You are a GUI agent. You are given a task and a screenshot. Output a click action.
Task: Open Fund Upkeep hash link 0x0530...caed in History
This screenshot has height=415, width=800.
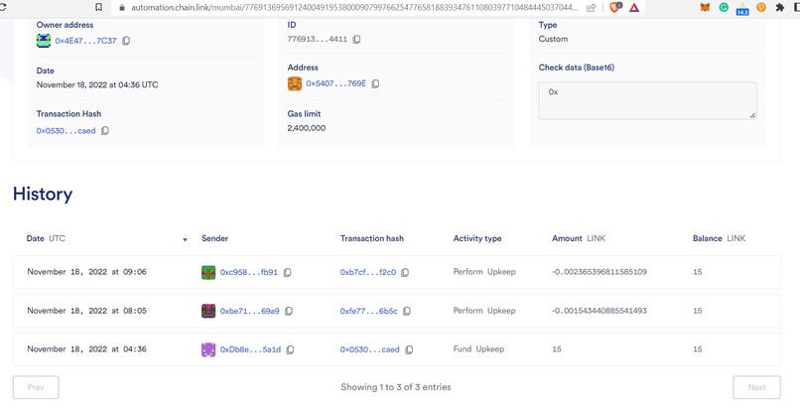coord(370,349)
